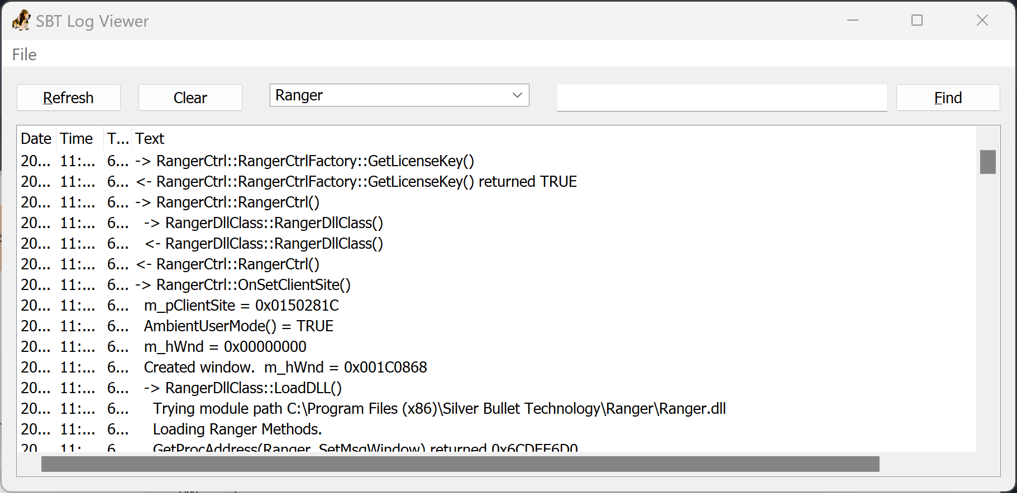Image resolution: width=1017 pixels, height=493 pixels.
Task: Select the '-> RangerCtrl::OnSetClientSite()' row
Action: tap(497, 284)
